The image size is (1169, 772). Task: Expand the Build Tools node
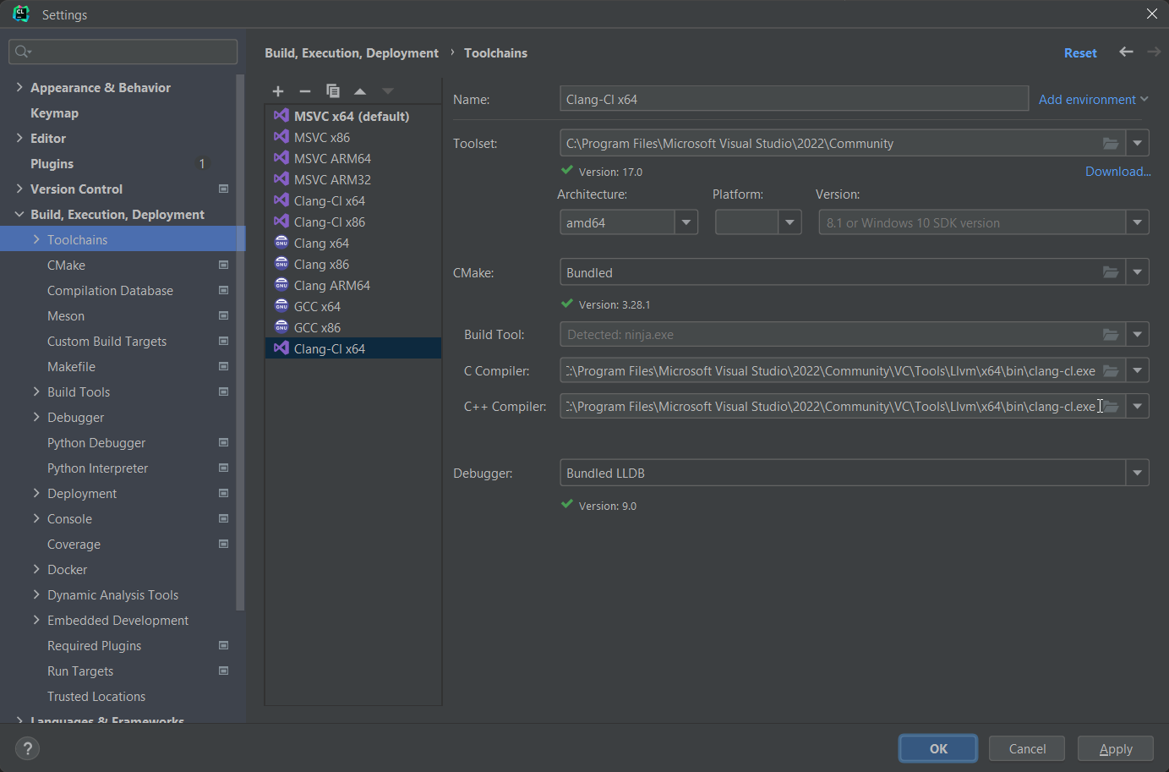36,391
